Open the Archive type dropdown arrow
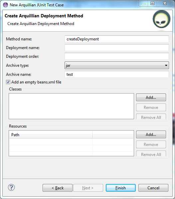Screen dimensions: 175x199 [166, 65]
